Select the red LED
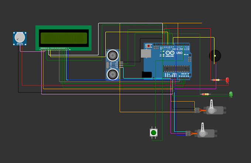This screenshot has width=251, height=163. click(227, 80)
